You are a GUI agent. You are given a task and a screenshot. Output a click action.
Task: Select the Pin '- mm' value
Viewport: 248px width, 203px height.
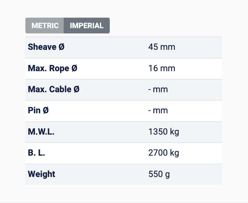(158, 110)
